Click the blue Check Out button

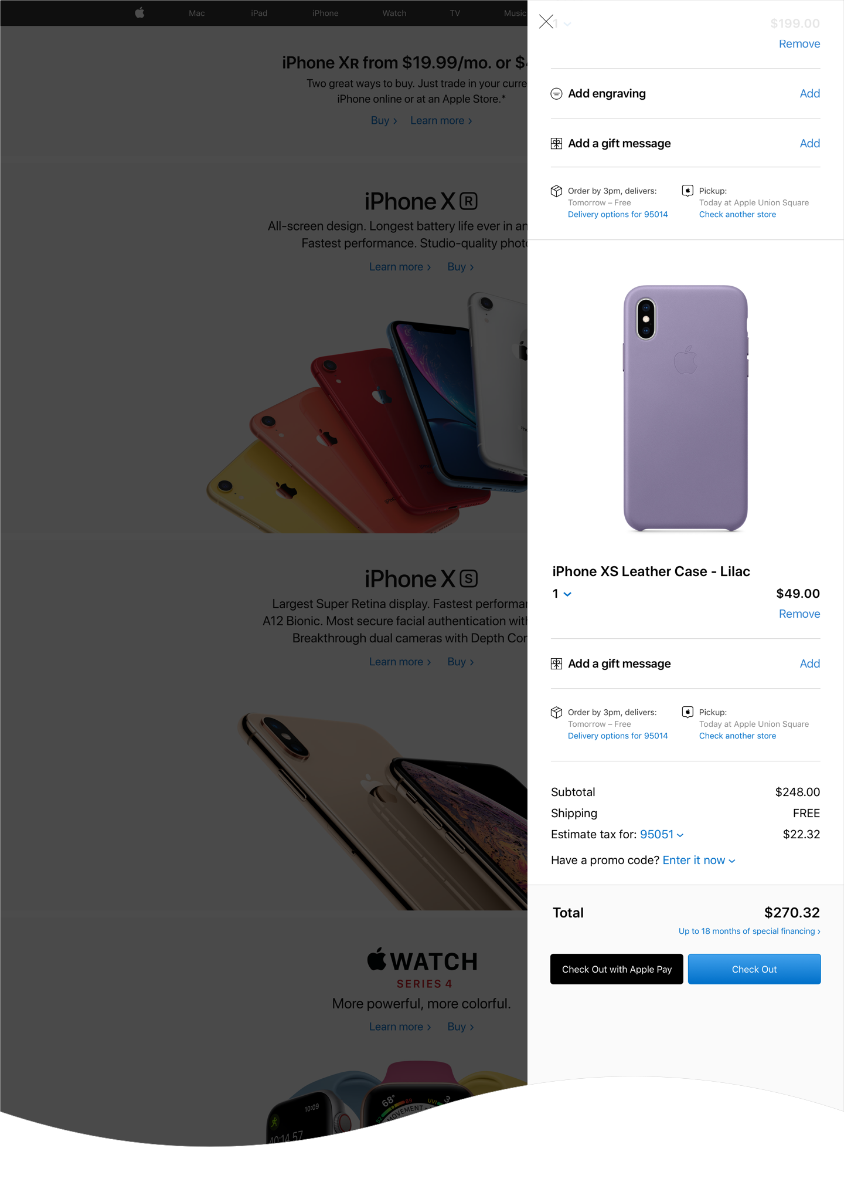pyautogui.click(x=754, y=969)
